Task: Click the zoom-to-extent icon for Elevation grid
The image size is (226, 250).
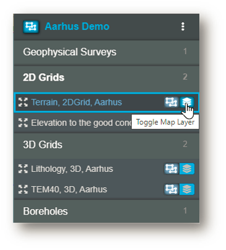Action: pos(23,123)
